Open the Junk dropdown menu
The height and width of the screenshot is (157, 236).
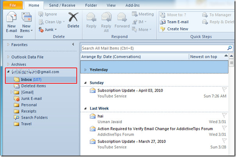pyautogui.click(x=48, y=30)
